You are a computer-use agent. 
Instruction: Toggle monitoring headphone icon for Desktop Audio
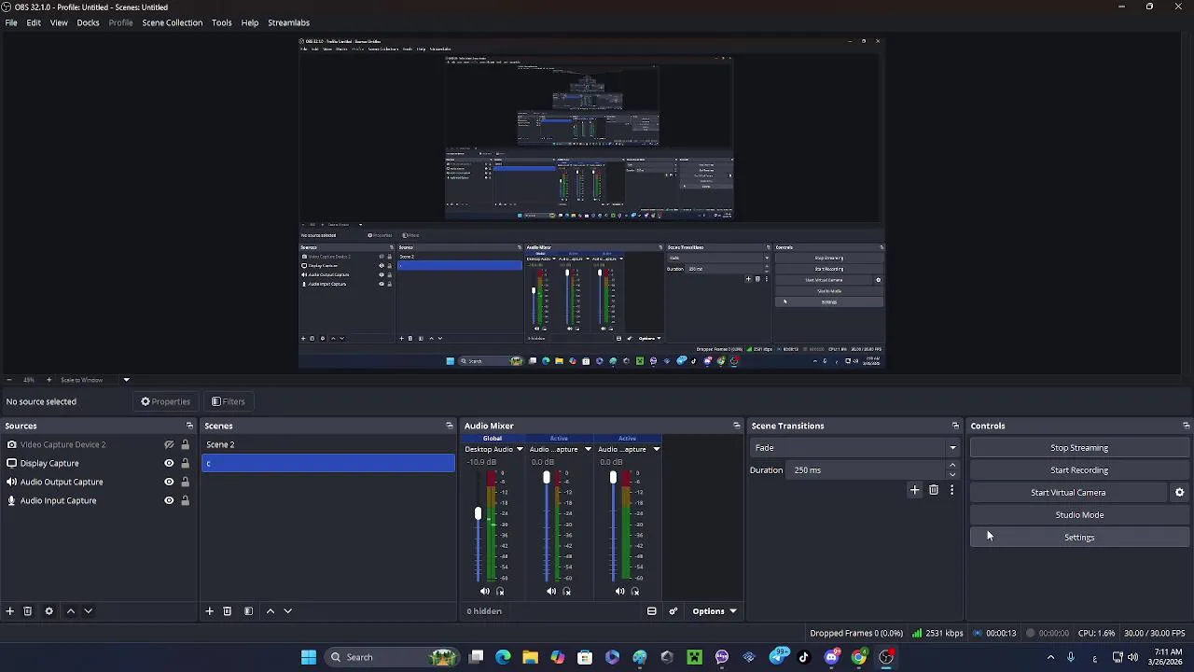click(x=500, y=592)
